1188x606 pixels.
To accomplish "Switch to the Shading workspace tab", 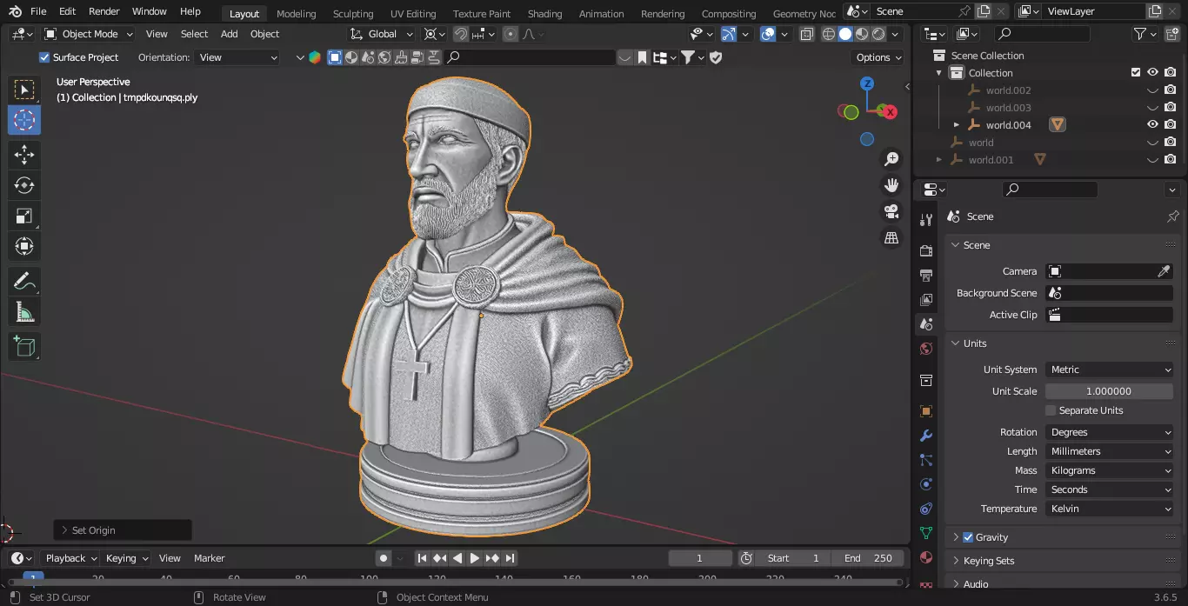I will (544, 14).
